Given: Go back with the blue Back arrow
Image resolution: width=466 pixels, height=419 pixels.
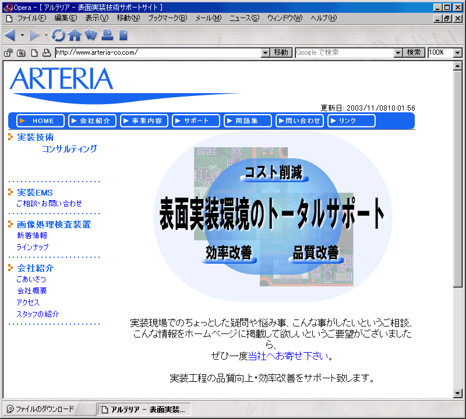Looking at the screenshot, I should 10,35.
